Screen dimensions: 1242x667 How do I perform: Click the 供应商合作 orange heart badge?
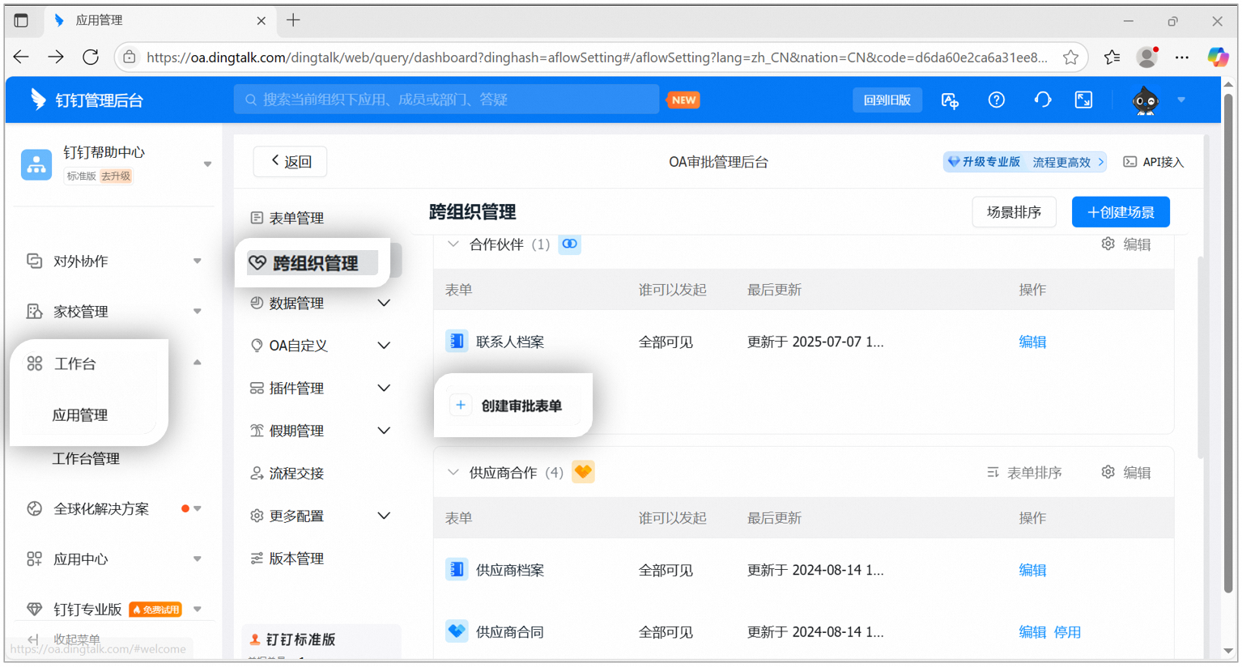(x=583, y=472)
